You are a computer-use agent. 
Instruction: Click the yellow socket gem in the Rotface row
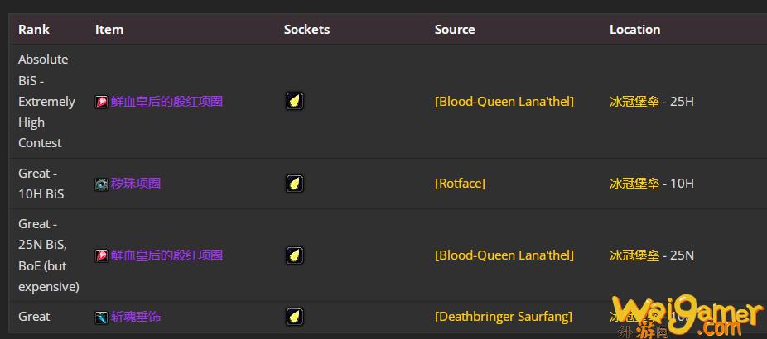(x=295, y=184)
